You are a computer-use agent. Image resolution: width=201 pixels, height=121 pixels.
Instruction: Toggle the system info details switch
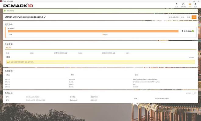click(194, 93)
